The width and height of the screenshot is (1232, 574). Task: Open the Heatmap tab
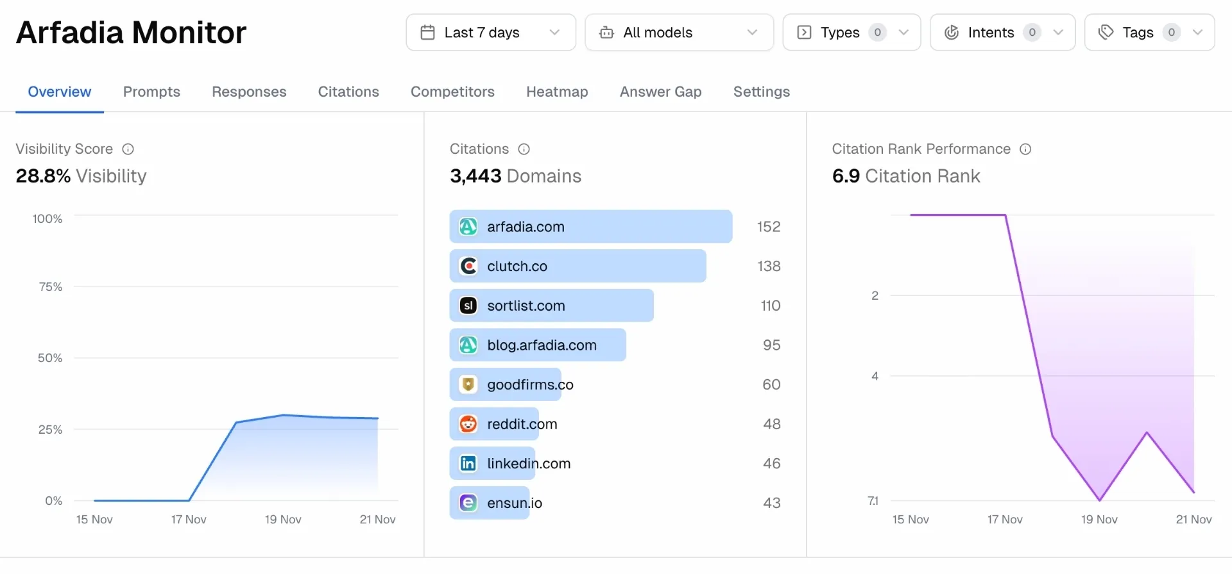[557, 92]
